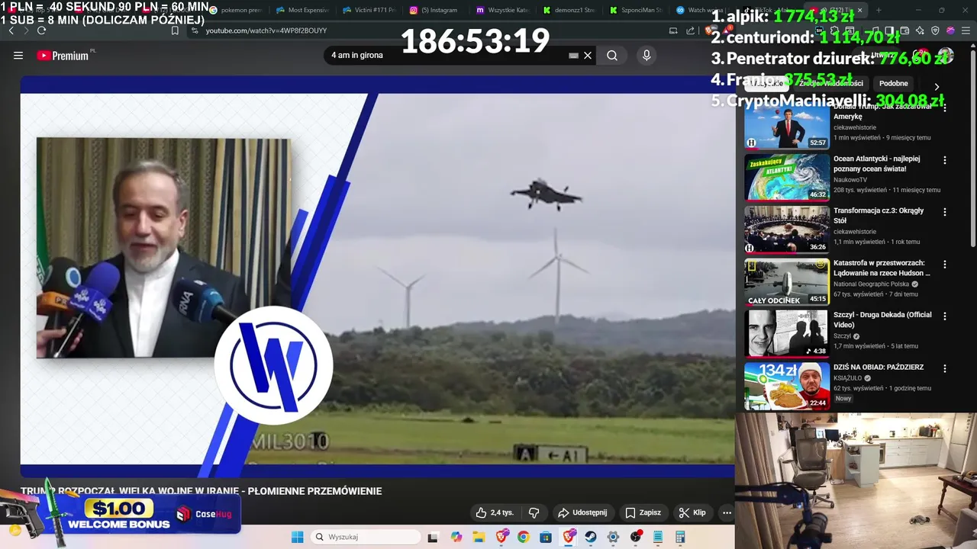Image resolution: width=977 pixels, height=549 pixels.
Task: Open OBS Studio from the taskbar
Action: [x=636, y=537]
